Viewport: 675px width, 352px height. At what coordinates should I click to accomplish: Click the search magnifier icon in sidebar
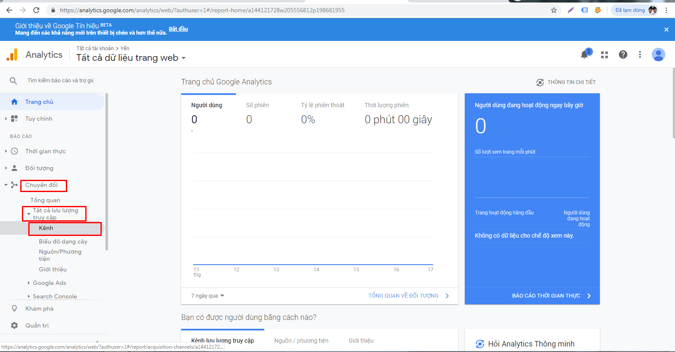tap(14, 81)
